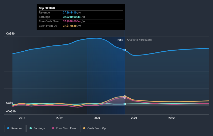Toggle the Cash From Op legend series
The height and width of the screenshot is (136, 213).
pos(94,128)
